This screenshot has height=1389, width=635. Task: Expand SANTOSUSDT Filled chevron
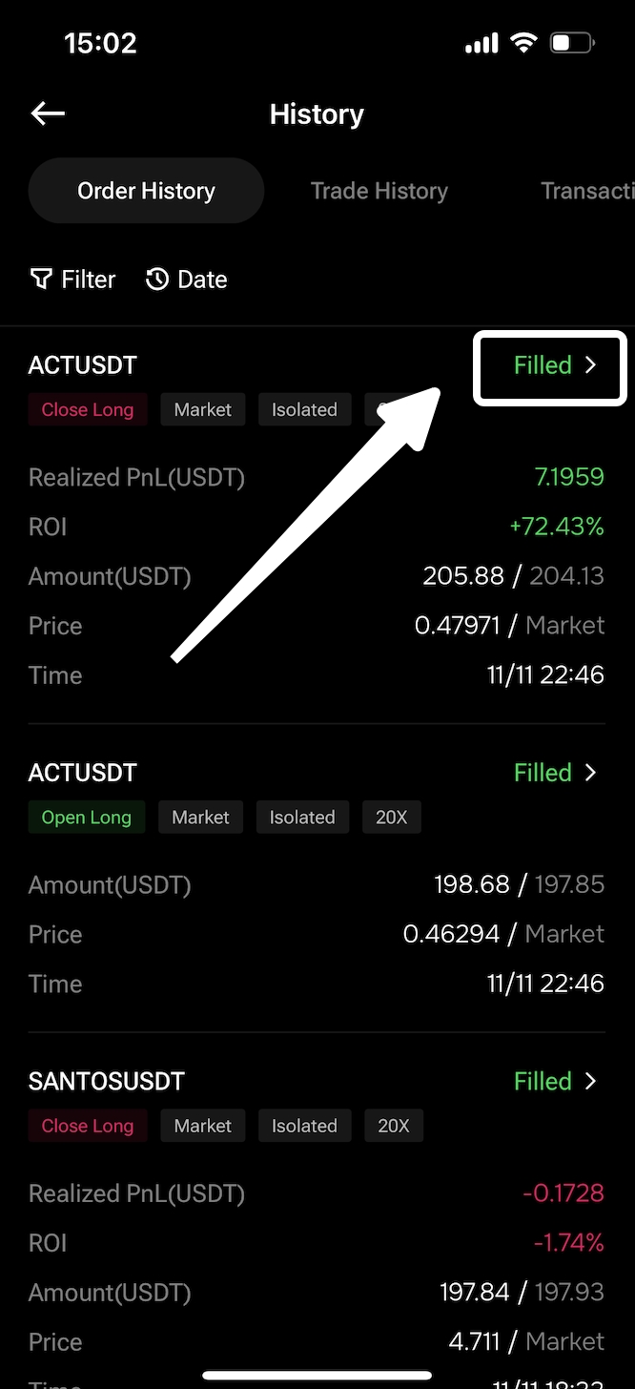590,1081
